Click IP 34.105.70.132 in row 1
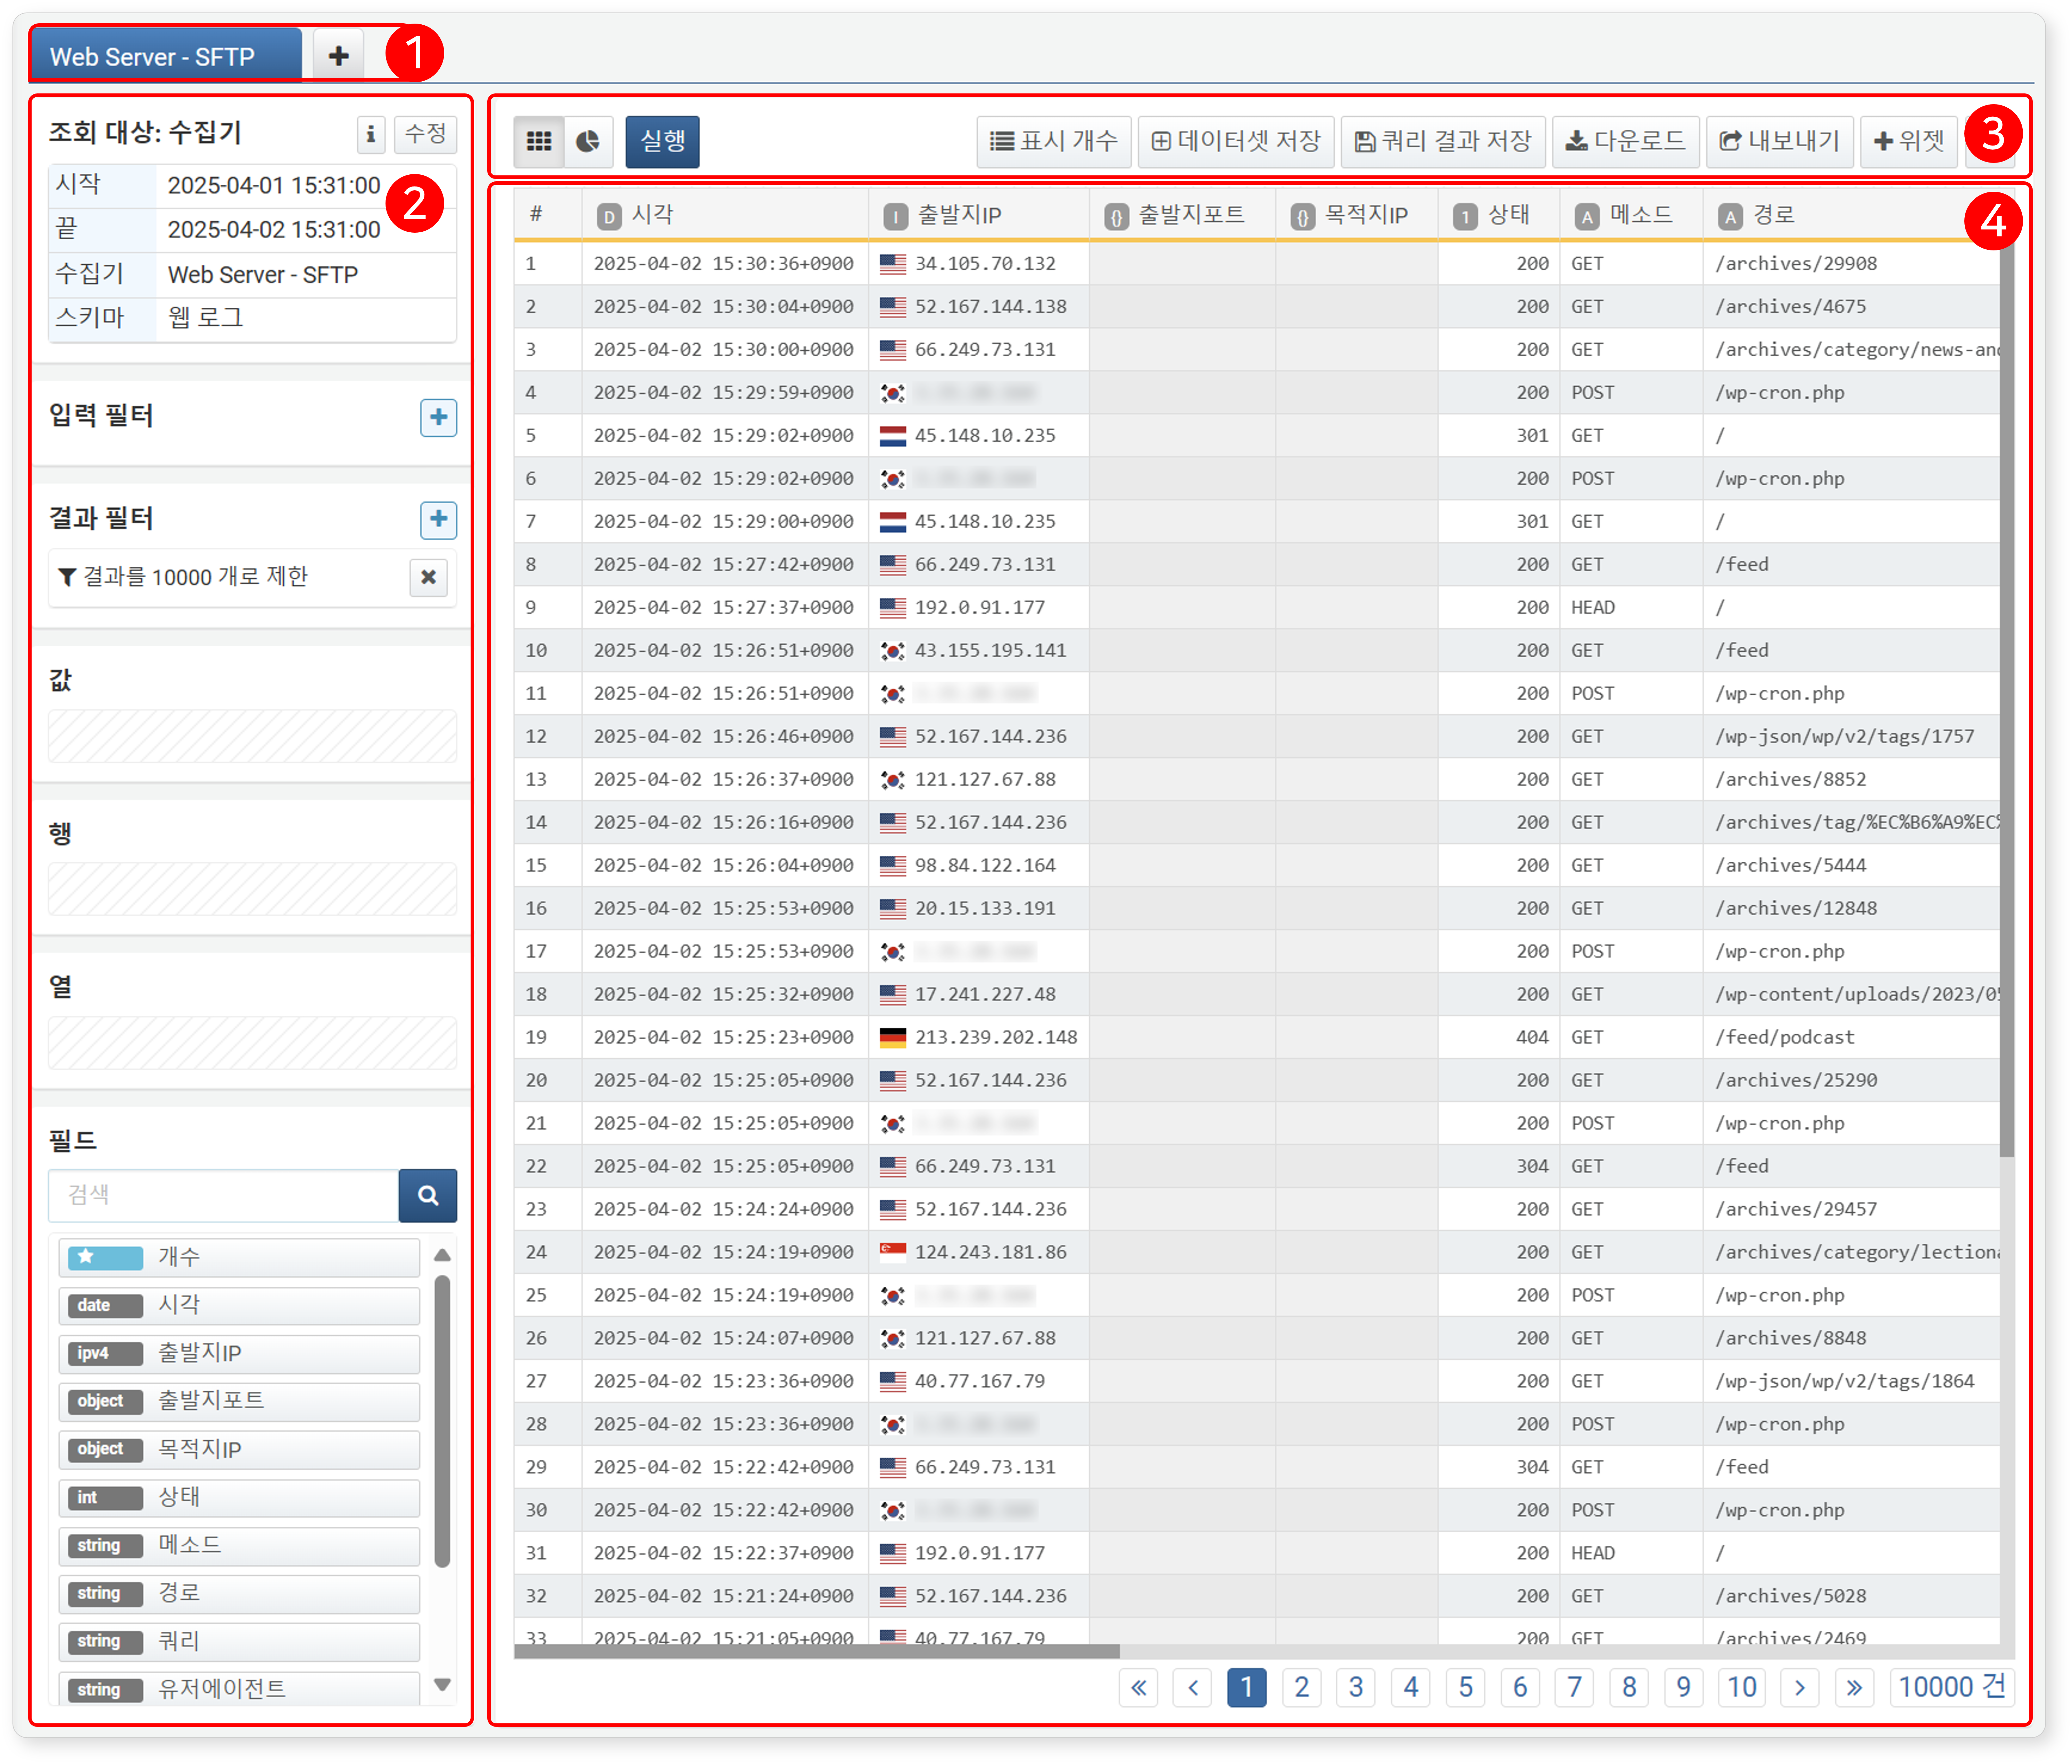 [985, 264]
